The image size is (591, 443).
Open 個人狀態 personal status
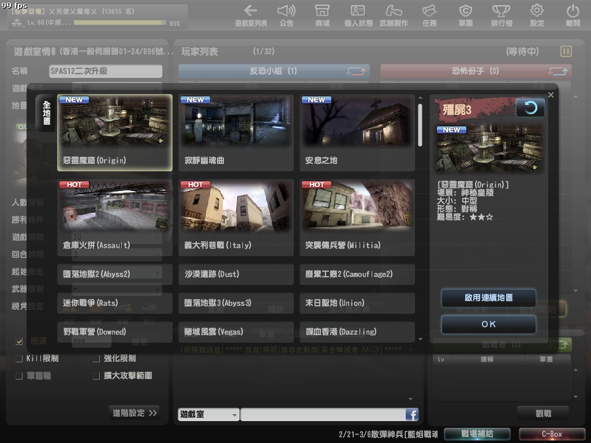(358, 16)
